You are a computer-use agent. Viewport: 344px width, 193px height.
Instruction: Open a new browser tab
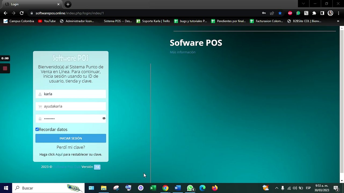pos(68,4)
